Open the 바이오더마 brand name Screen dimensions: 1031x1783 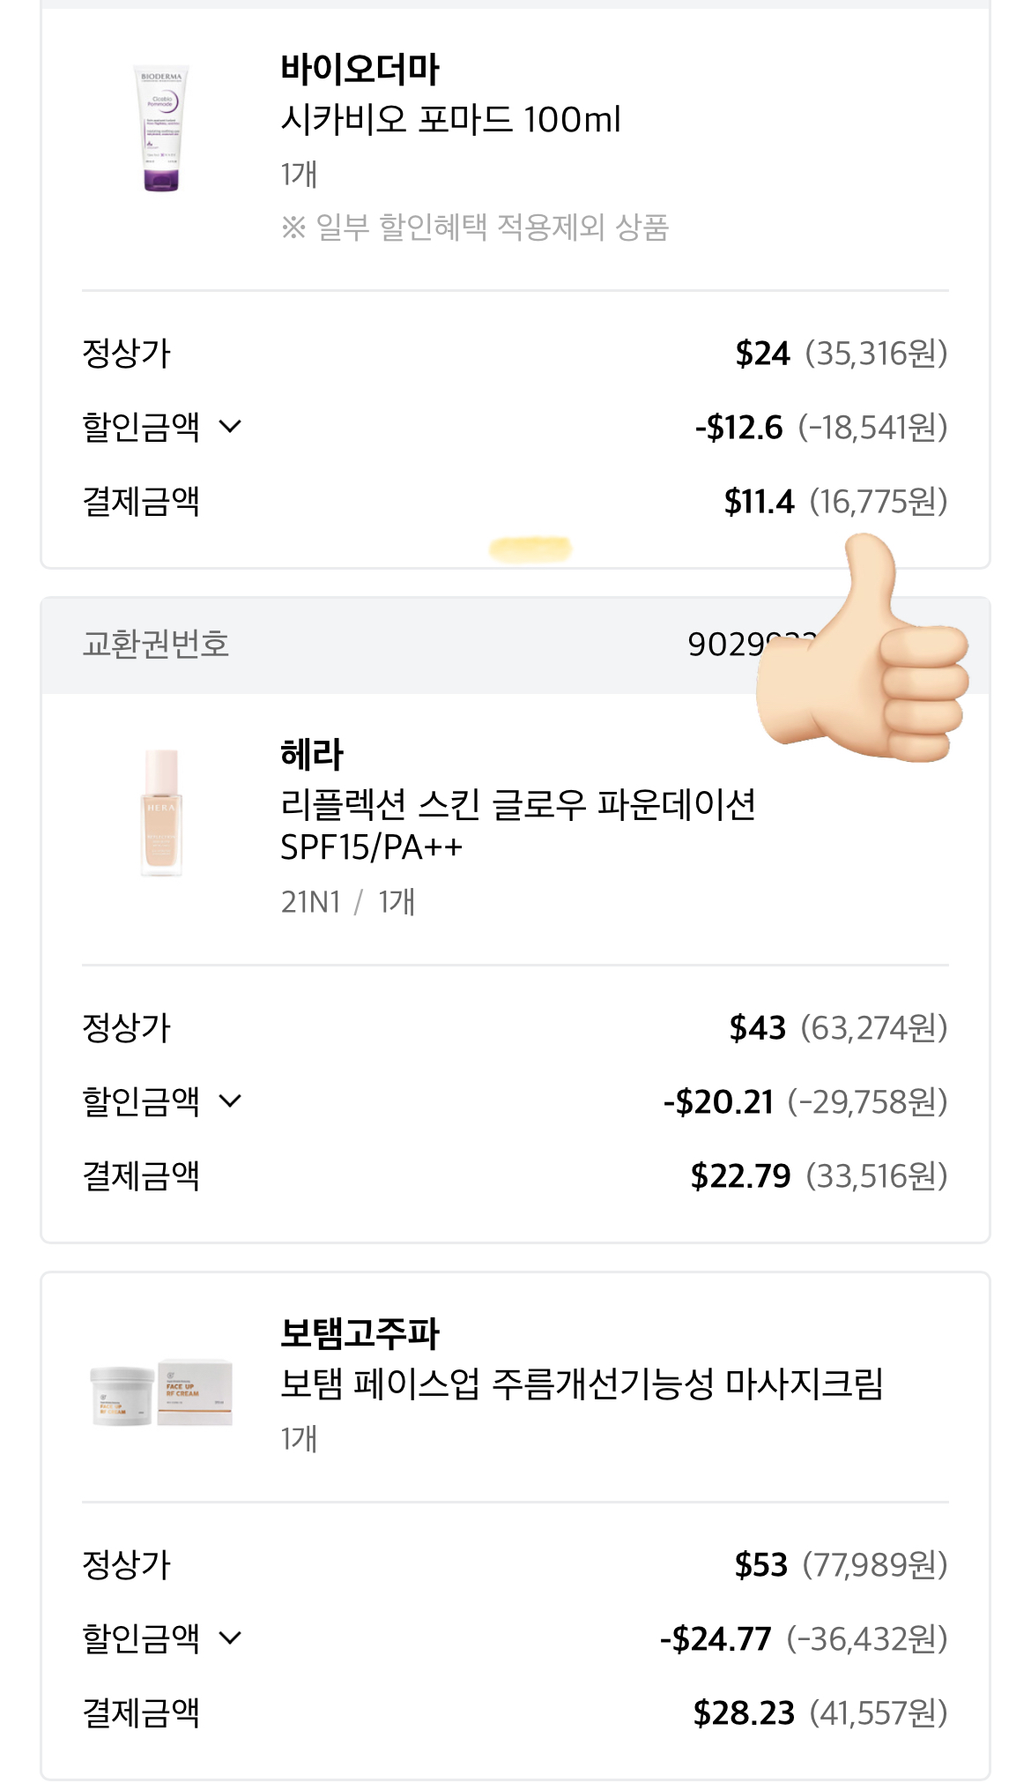(360, 70)
